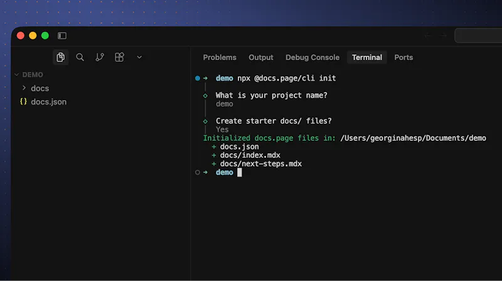Click the '/Users/georginahesp/Documents/demo' path

click(x=413, y=138)
